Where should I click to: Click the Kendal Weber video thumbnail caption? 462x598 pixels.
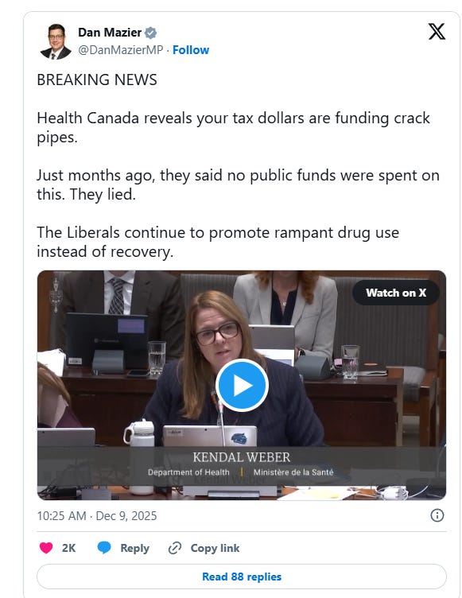[242, 464]
